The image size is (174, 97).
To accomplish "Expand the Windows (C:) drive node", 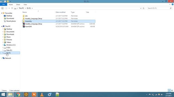I will (x=3, y=45).
